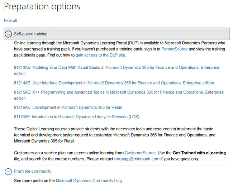Screen dimensions: 233x187
Task: Open course 81215AE X++ Programming link
Action: click(119, 95)
